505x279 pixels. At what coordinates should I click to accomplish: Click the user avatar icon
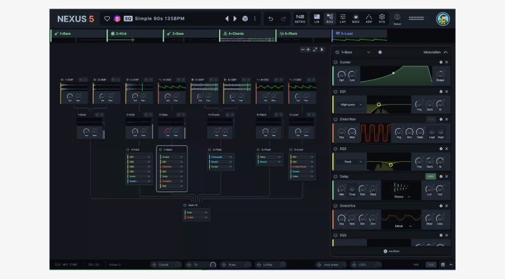pos(443,18)
